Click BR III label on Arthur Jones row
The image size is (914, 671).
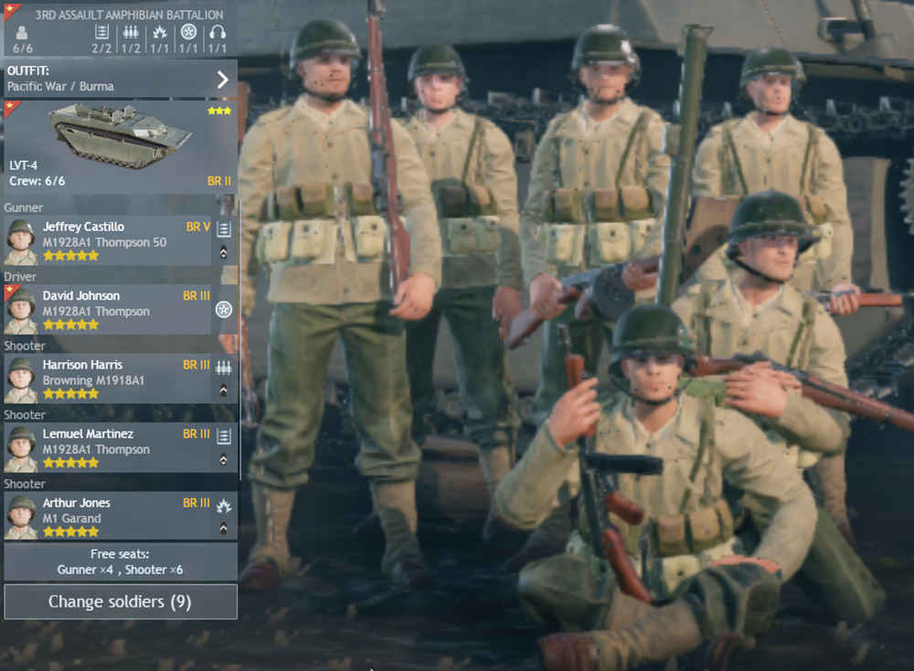point(197,503)
